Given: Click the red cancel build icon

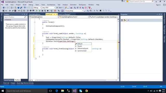Looking at the screenshot, I should pyautogui.click(x=55, y=11).
